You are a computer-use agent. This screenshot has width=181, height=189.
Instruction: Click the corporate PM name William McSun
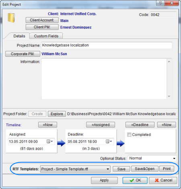[x=54, y=54]
